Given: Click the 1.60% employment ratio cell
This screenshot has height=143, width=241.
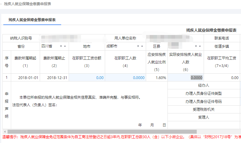Looking at the screenshot, I should (x=157, y=78).
